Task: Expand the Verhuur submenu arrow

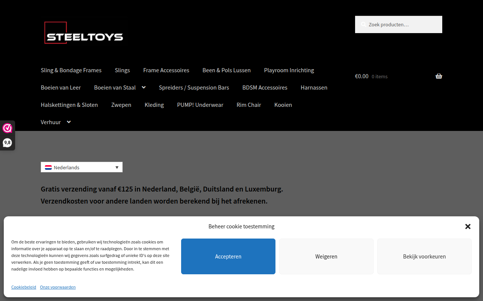Action: tap(69, 122)
